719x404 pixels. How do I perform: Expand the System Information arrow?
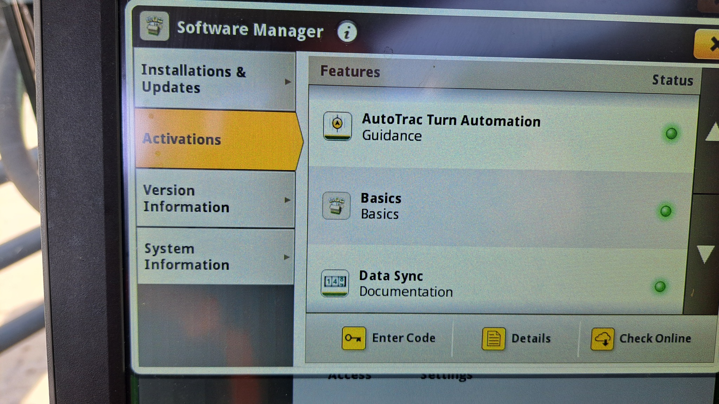287,257
